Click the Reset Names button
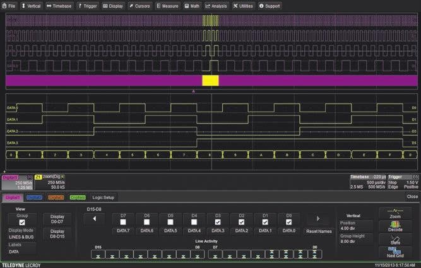The height and width of the screenshot is (268, 421). pos(319,231)
